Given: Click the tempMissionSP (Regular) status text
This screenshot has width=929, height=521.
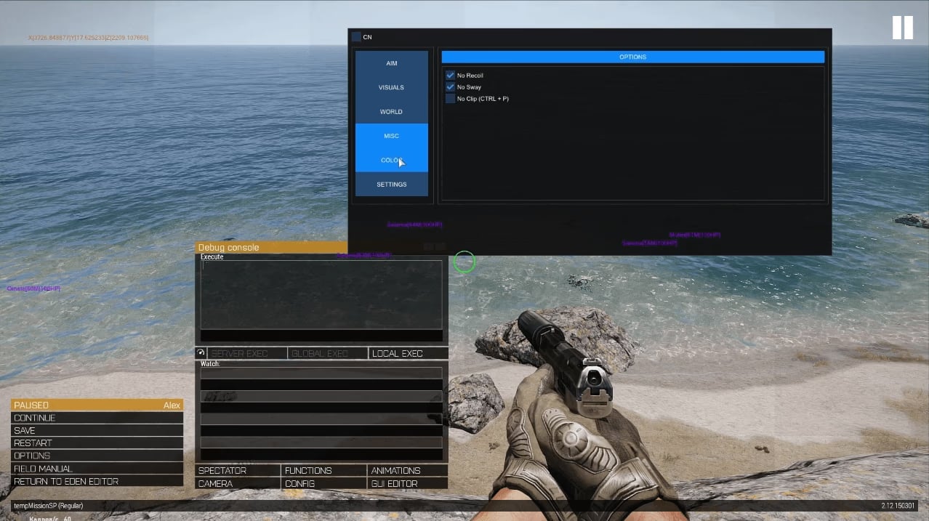Looking at the screenshot, I should [x=48, y=506].
